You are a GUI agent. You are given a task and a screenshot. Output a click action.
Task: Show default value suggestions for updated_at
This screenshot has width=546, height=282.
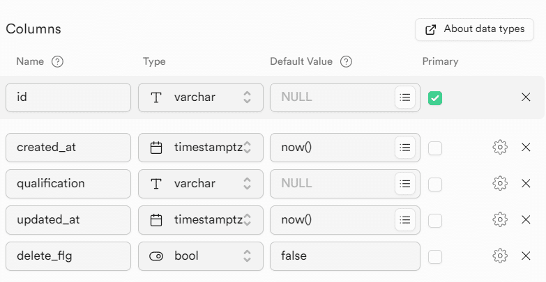tap(404, 220)
